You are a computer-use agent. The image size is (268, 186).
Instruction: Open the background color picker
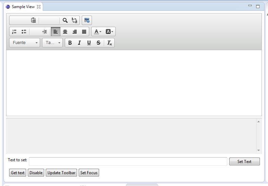coord(109,32)
